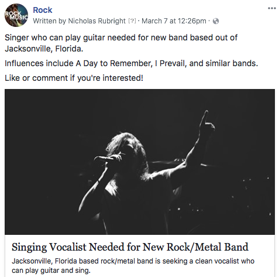Click the white link card below the photo
Screen dimensions: 279x277
140,256
